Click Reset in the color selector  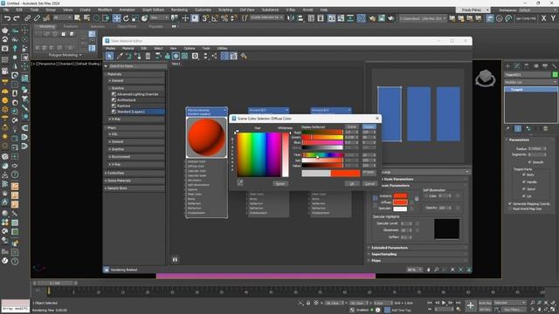click(x=280, y=183)
